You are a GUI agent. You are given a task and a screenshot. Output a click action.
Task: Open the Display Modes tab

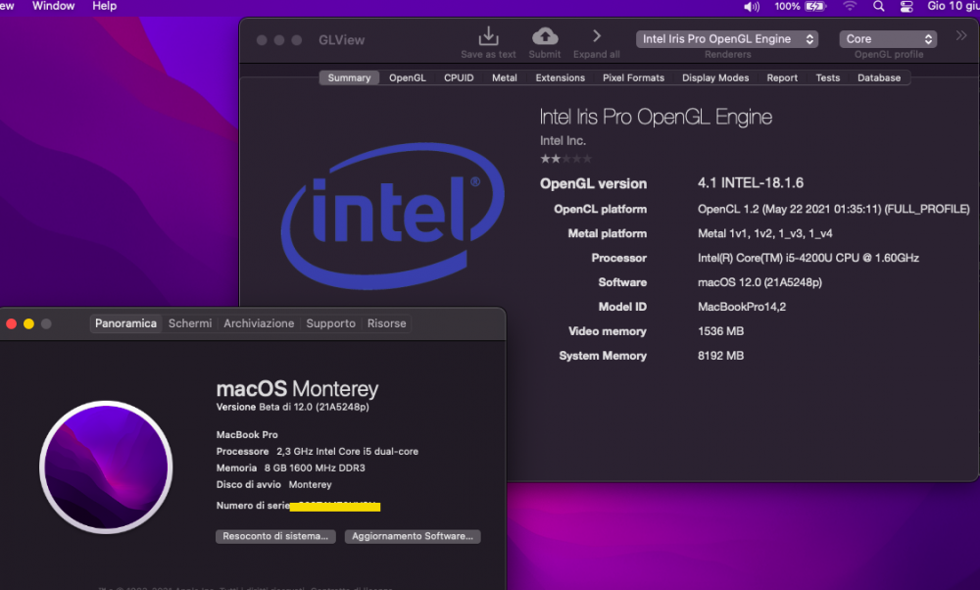coord(715,77)
